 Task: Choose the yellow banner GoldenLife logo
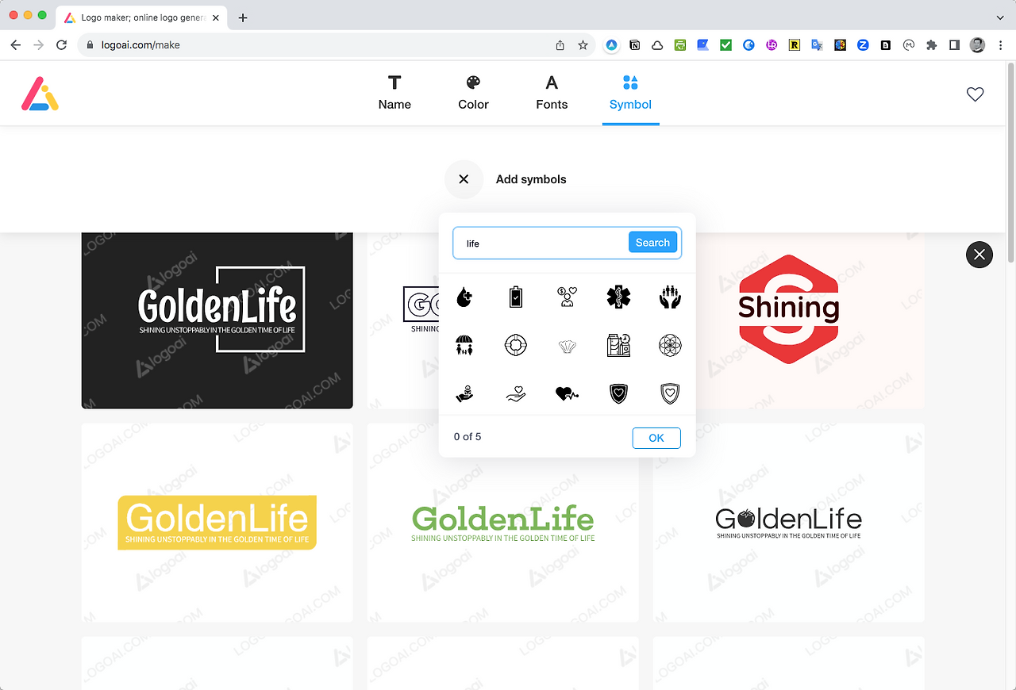(217, 522)
